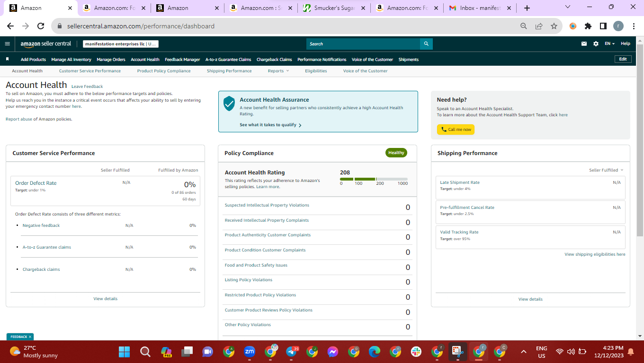Open A-to-z Guarantee Claims menu item

pos(228,60)
